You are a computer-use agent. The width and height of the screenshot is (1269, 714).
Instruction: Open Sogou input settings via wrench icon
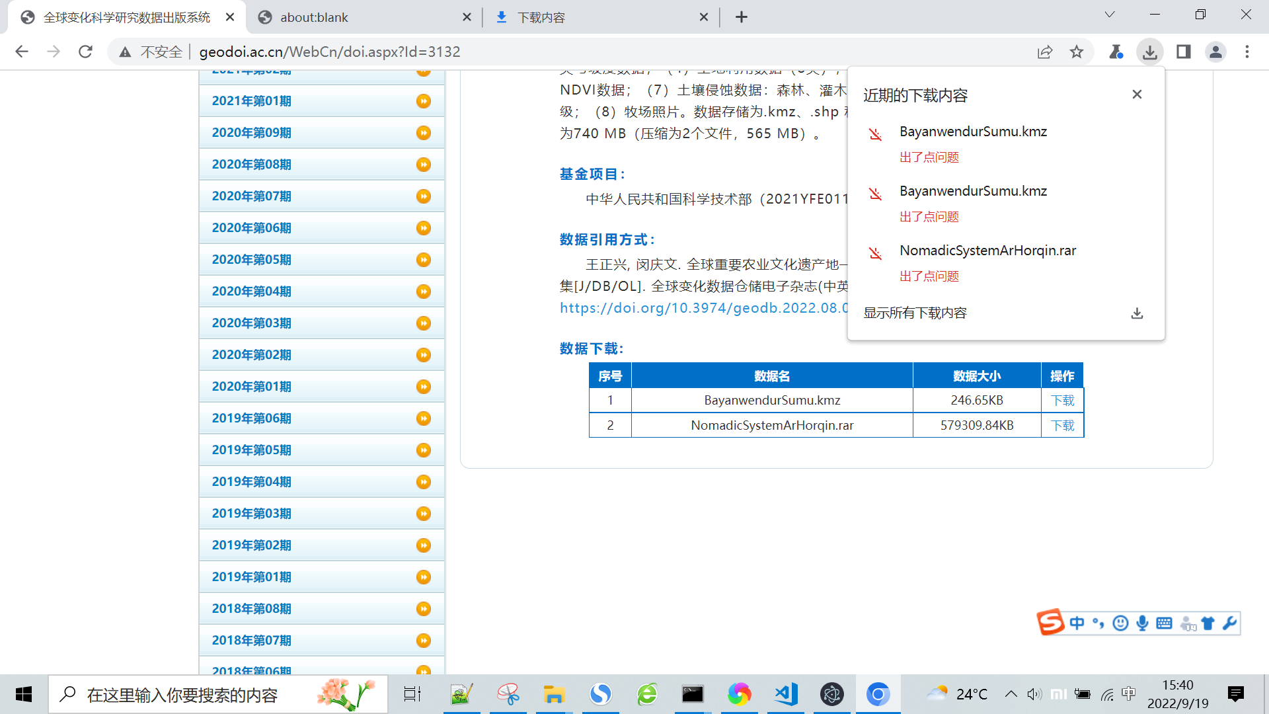coord(1230,623)
